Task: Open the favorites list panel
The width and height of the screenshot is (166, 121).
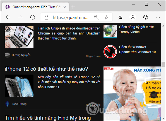Action: tap(120, 17)
